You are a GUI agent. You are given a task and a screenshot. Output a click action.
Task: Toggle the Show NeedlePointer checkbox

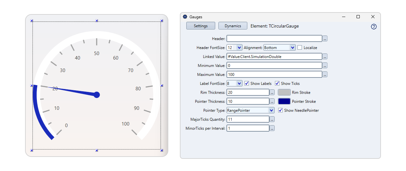pyautogui.click(x=280, y=110)
